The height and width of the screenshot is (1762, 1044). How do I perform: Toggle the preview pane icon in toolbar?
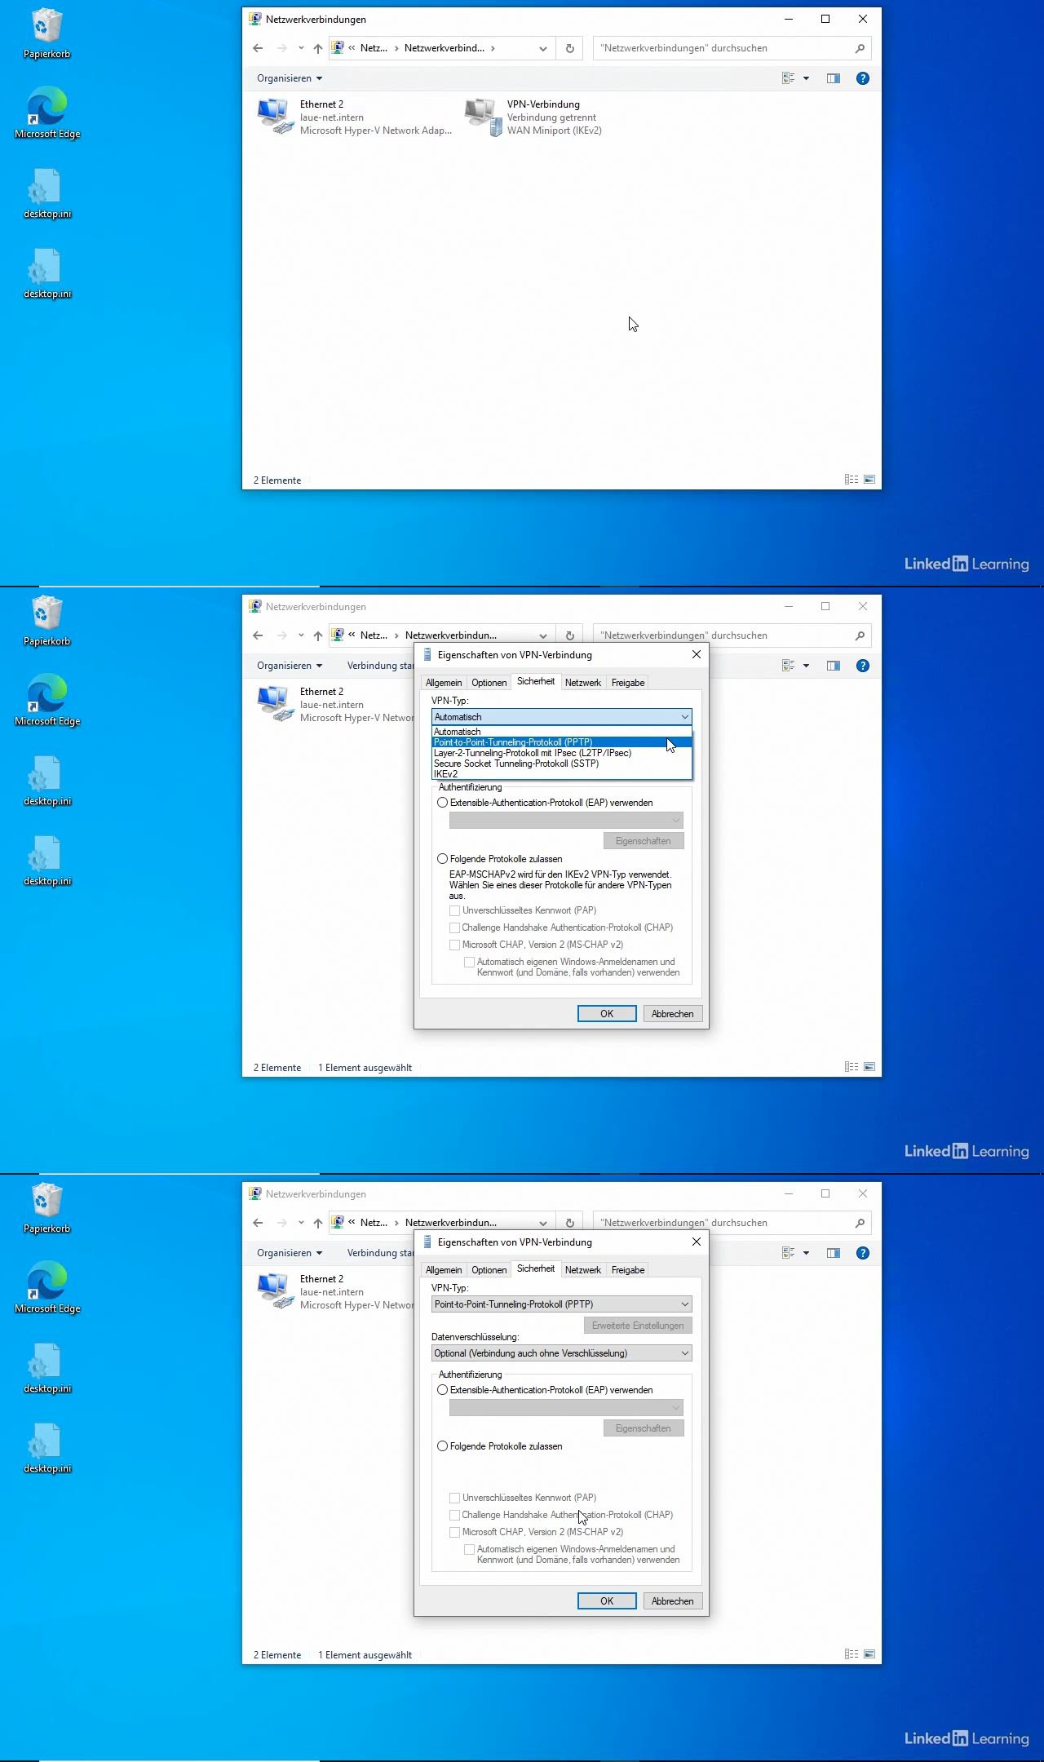pos(833,78)
